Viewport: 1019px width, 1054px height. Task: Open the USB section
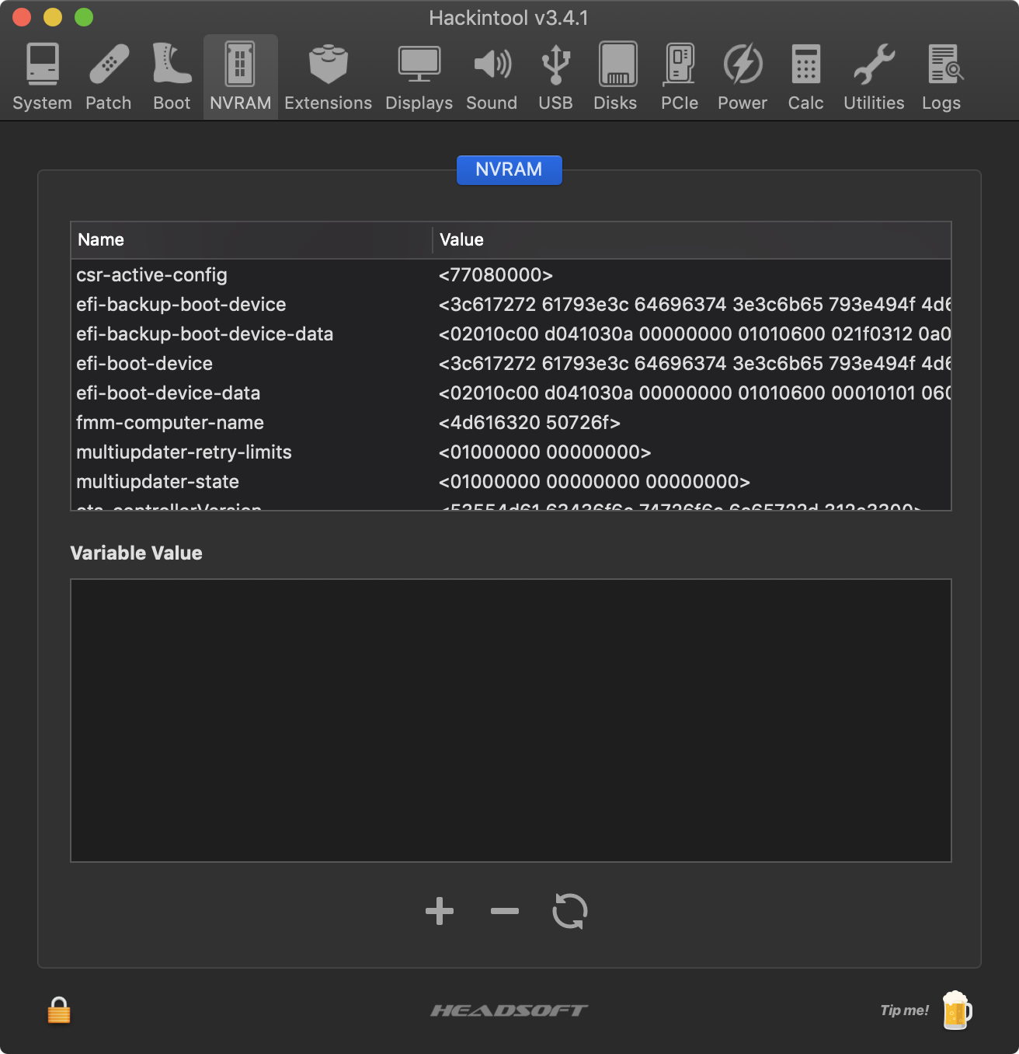(556, 77)
